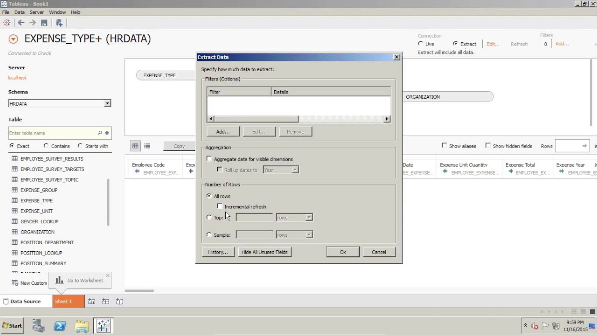Switch to the Sheet 1 tab
The height and width of the screenshot is (335, 597).
click(69, 301)
